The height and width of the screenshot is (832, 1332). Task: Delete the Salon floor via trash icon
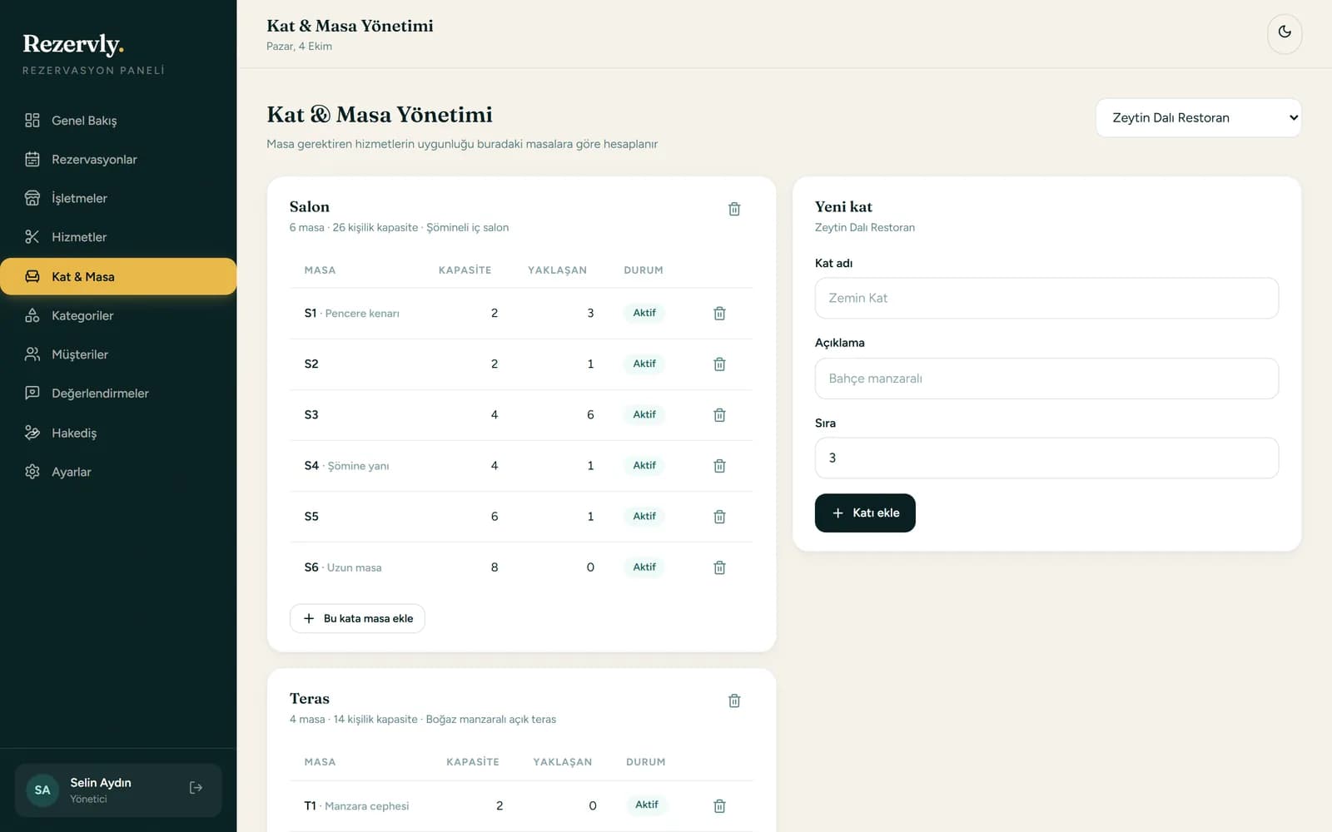pos(734,209)
